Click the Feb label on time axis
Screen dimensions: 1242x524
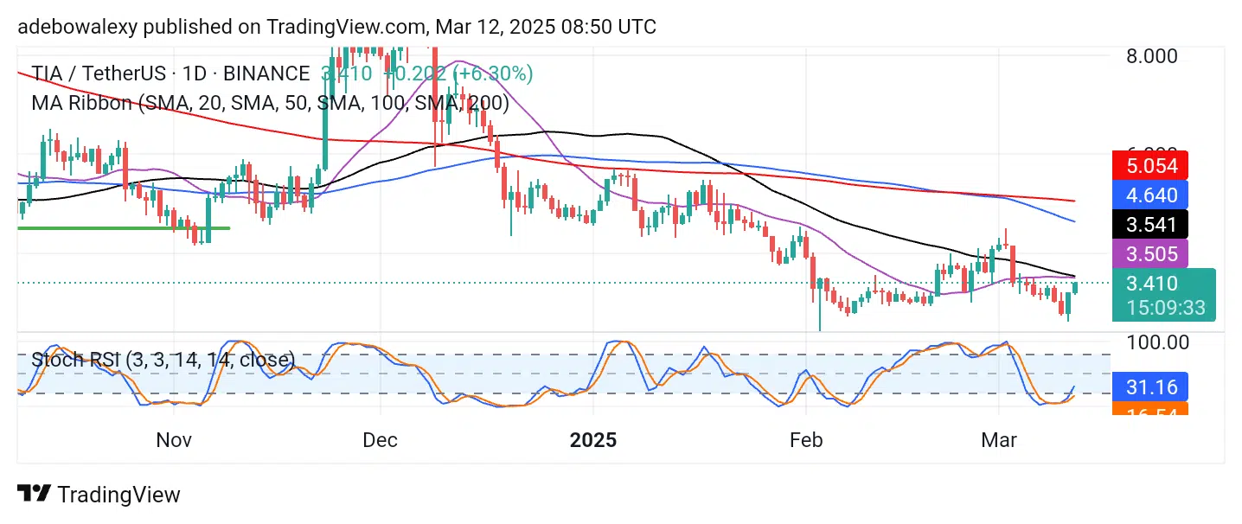806,440
